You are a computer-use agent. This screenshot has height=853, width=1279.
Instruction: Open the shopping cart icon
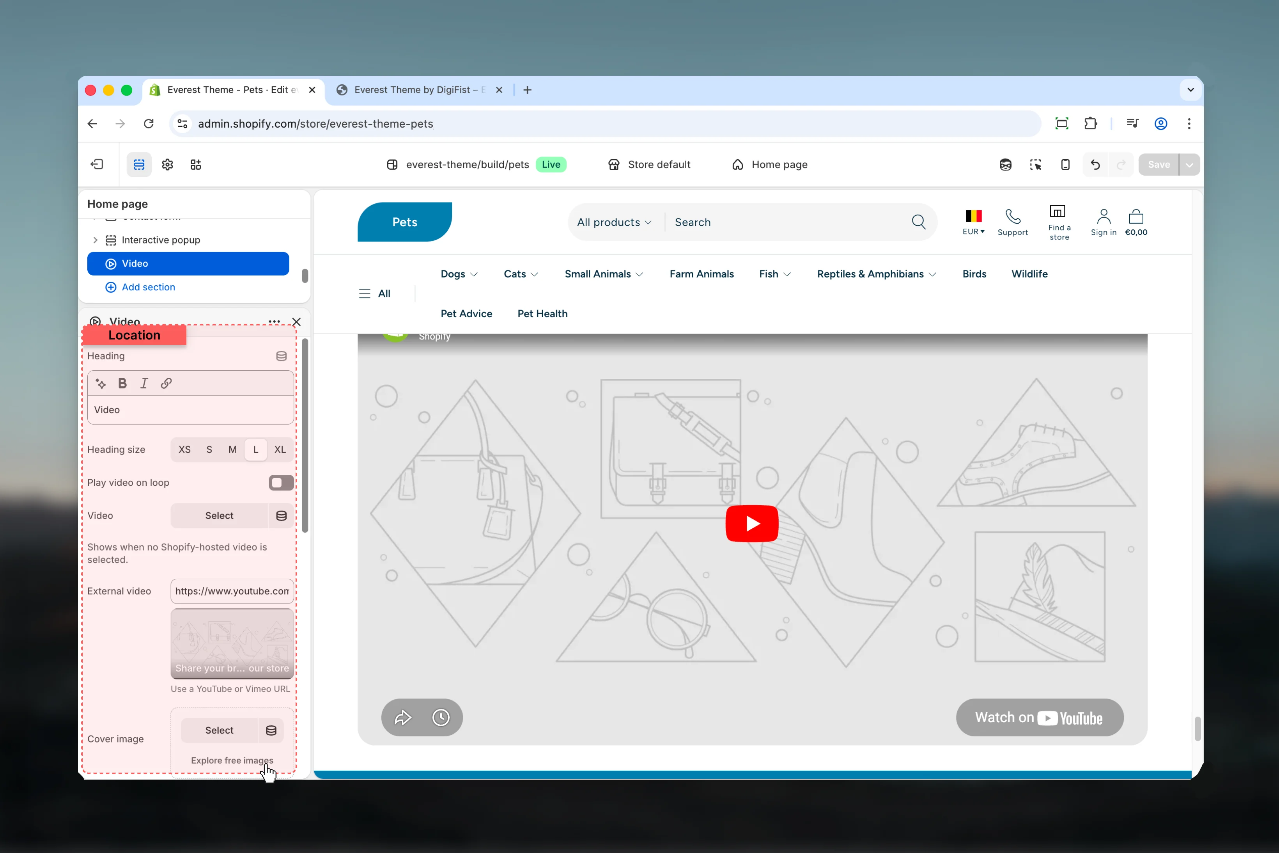tap(1136, 222)
